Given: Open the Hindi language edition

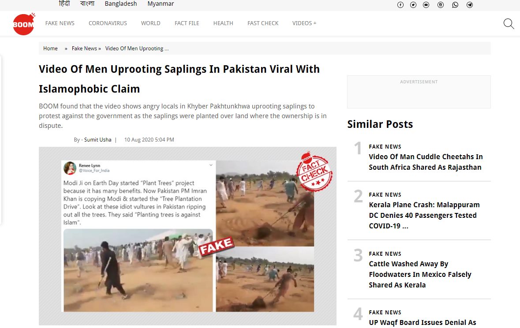Looking at the screenshot, I should point(64,4).
